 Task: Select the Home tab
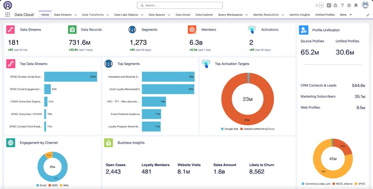pyautogui.click(x=45, y=15)
